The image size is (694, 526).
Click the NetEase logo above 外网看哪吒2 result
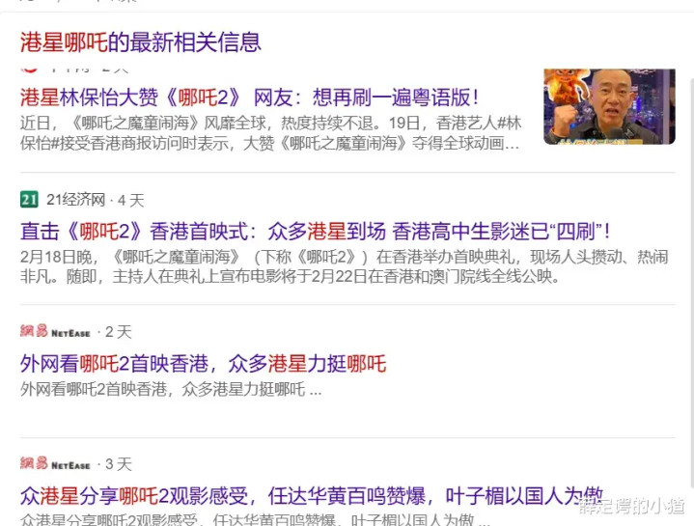click(x=55, y=331)
